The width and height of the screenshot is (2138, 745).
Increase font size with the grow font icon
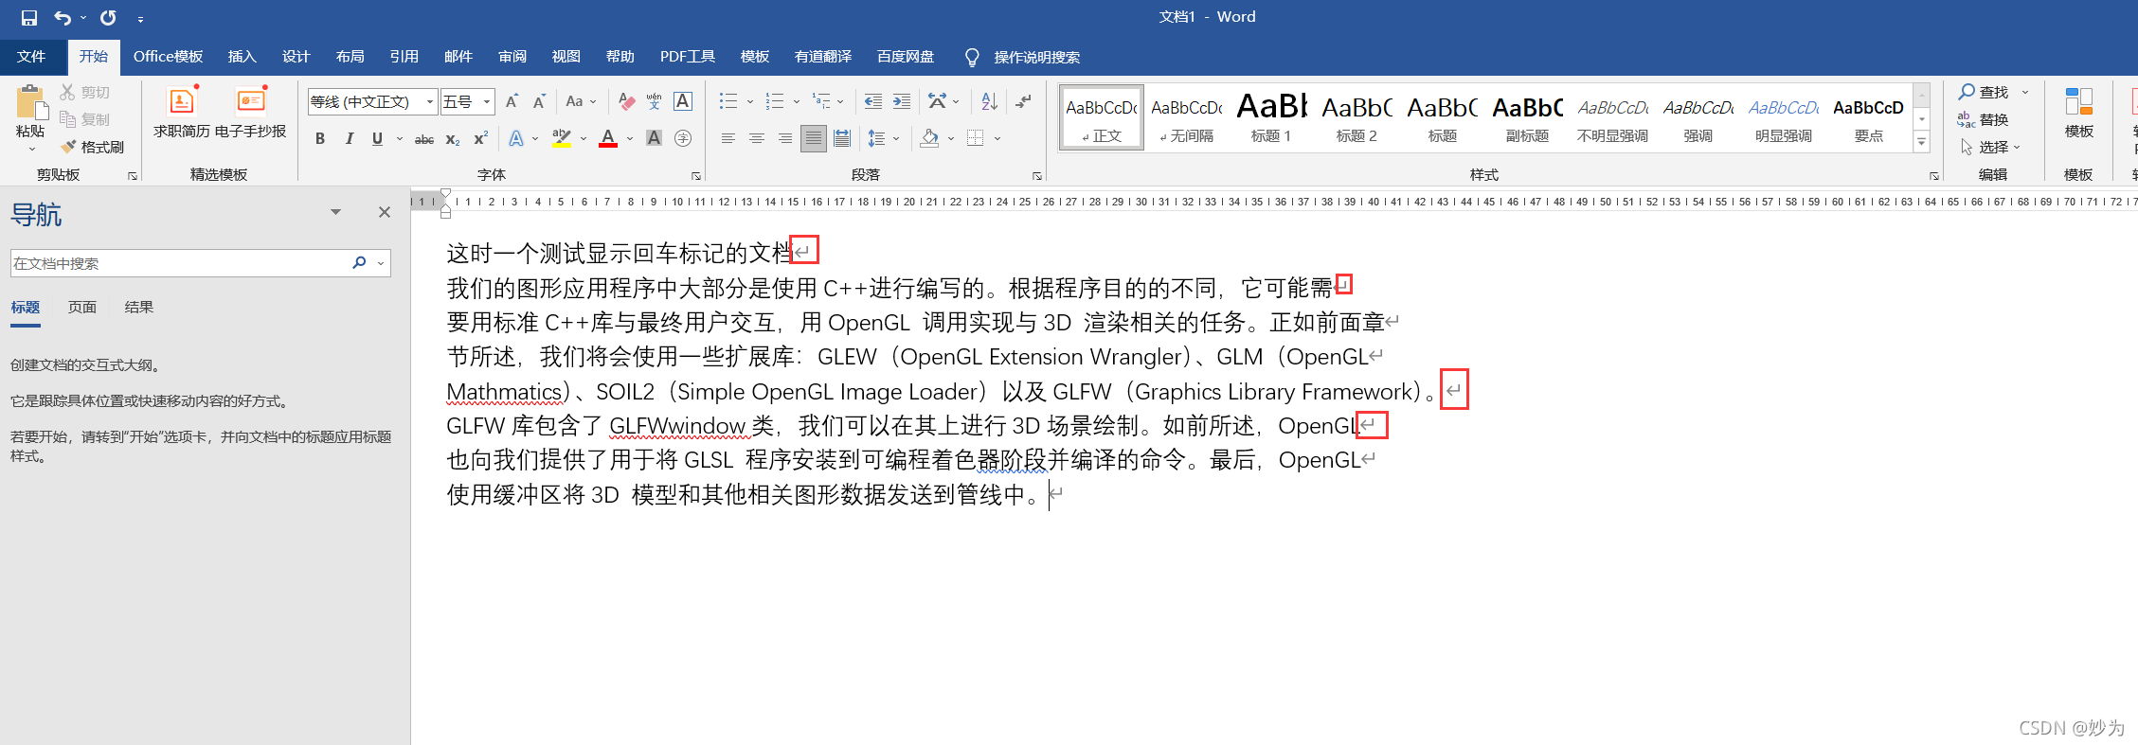pos(512,101)
